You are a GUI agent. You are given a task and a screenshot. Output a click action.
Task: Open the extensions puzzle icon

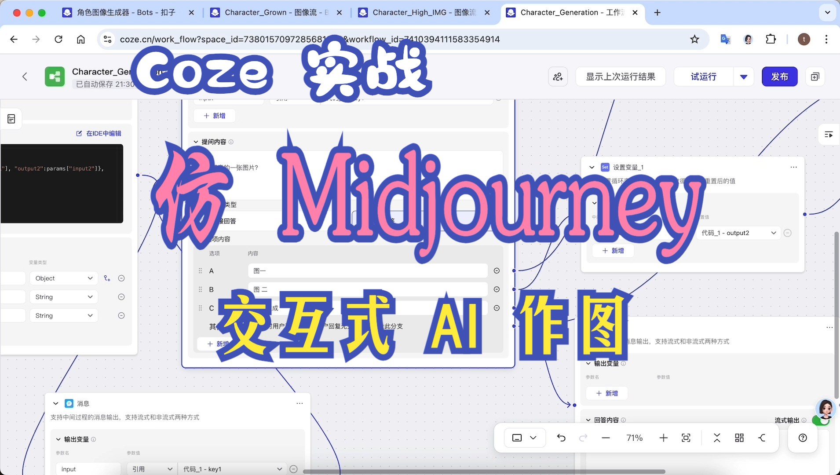coord(771,39)
